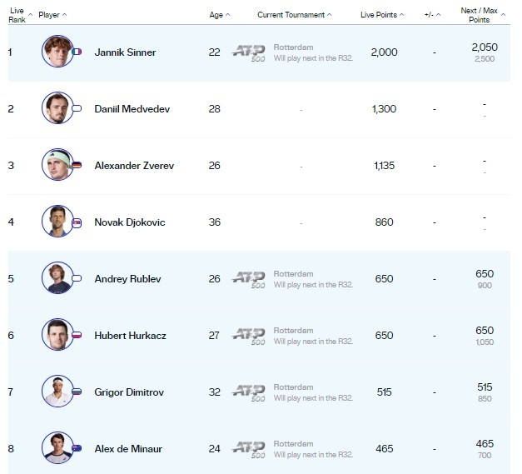Screen dimensions: 522x474
Task: Click the ATP 500 logo in Dimitrov's row
Action: pos(248,392)
